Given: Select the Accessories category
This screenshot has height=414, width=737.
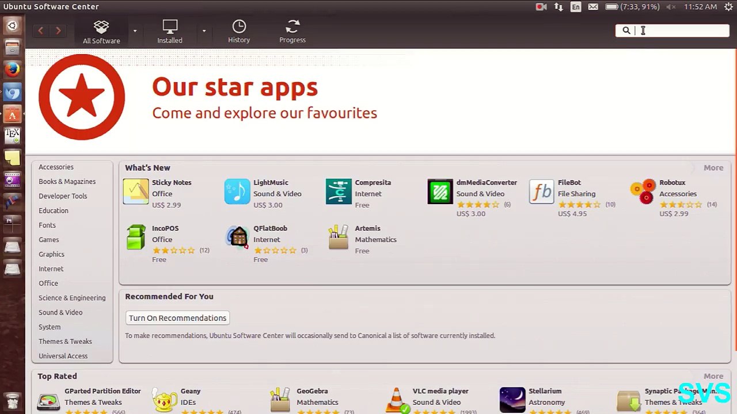Looking at the screenshot, I should (56, 167).
